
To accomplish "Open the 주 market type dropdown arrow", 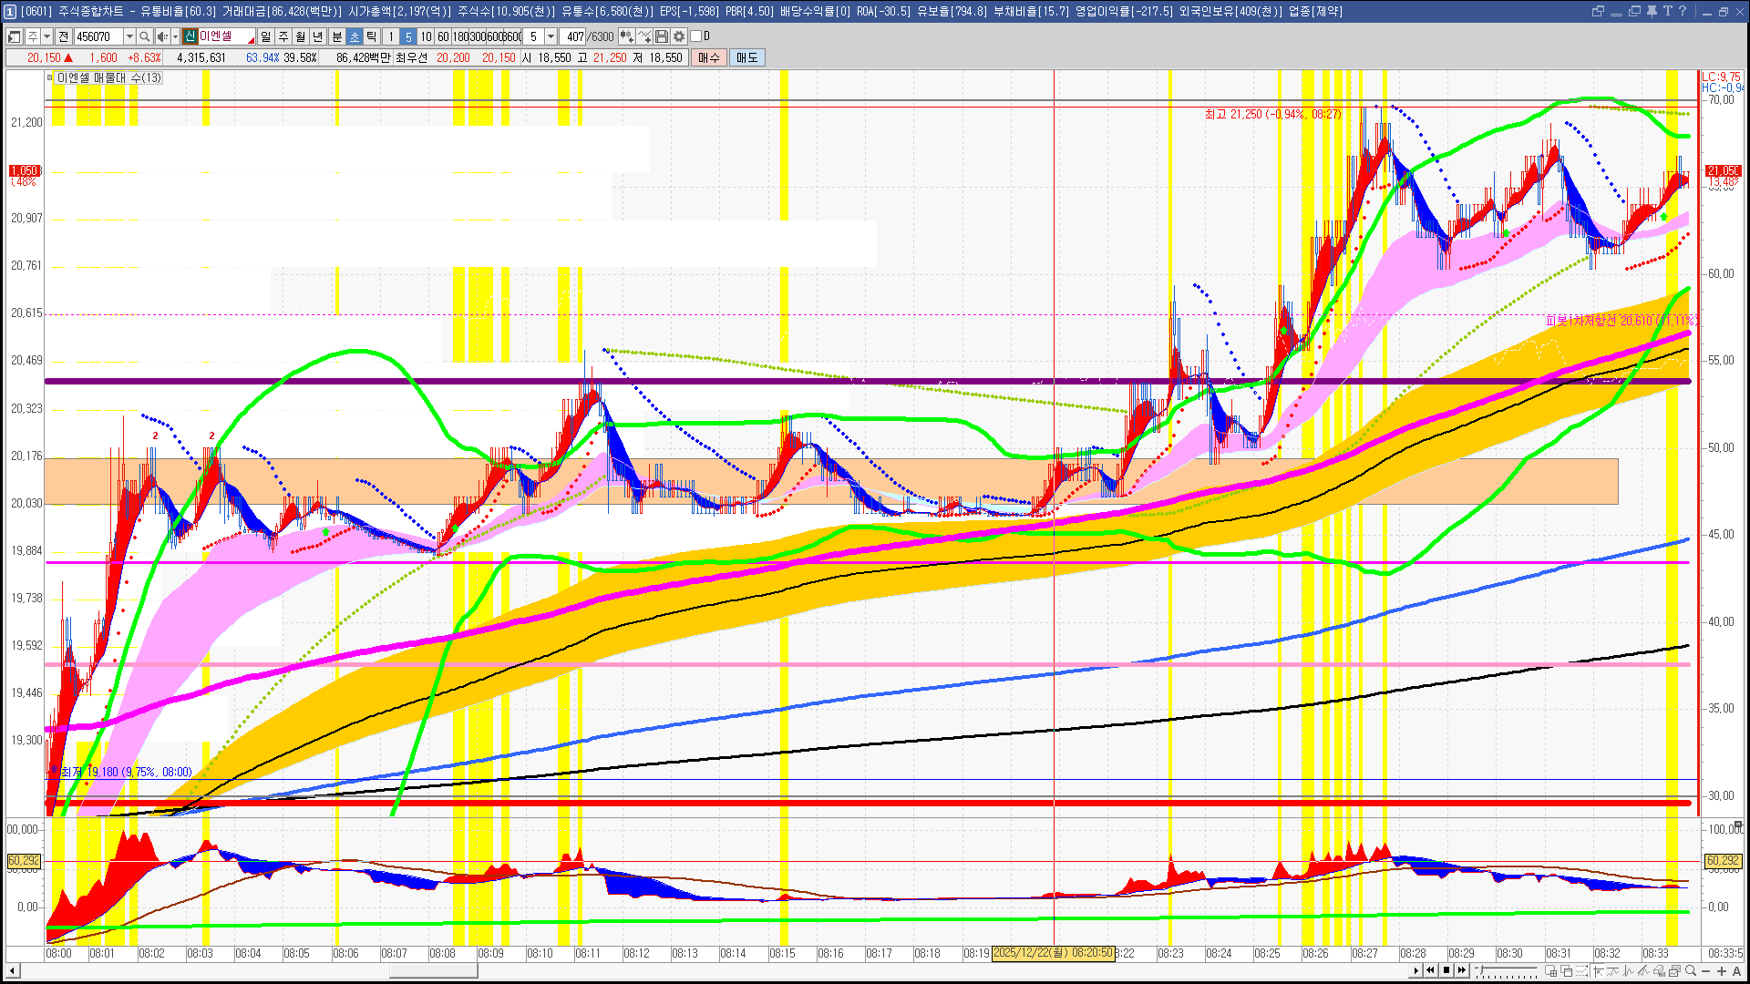I will click(x=46, y=36).
